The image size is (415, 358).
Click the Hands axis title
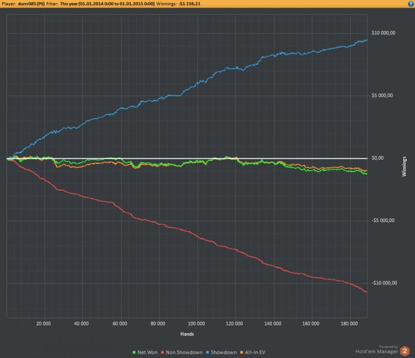187,334
